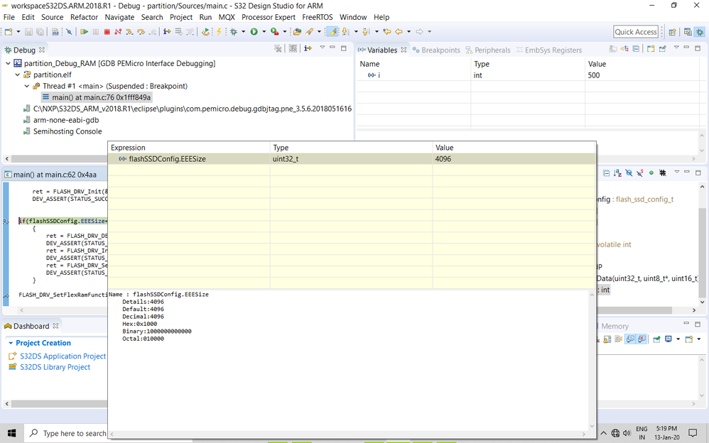Select flashSSDConfig.EEESize row in expression popup

[352, 159]
